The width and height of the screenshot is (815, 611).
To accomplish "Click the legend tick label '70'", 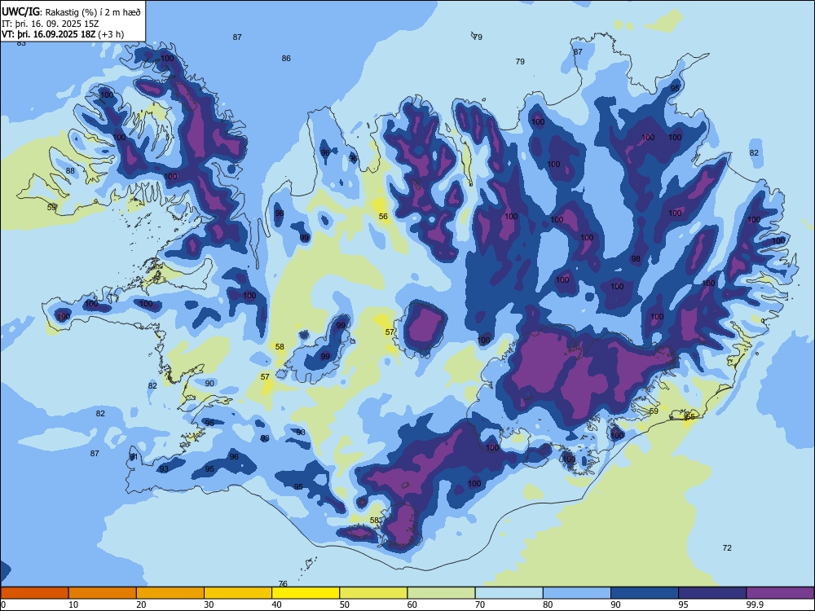I will pyautogui.click(x=480, y=604).
